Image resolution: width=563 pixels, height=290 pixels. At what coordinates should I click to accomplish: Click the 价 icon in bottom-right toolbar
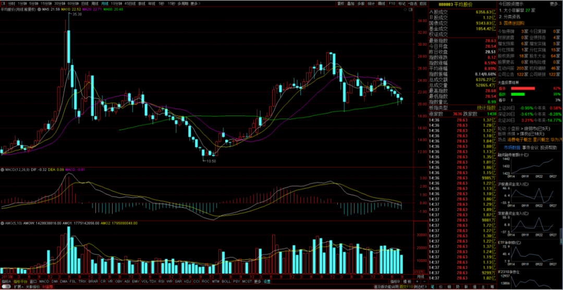(x=440, y=287)
